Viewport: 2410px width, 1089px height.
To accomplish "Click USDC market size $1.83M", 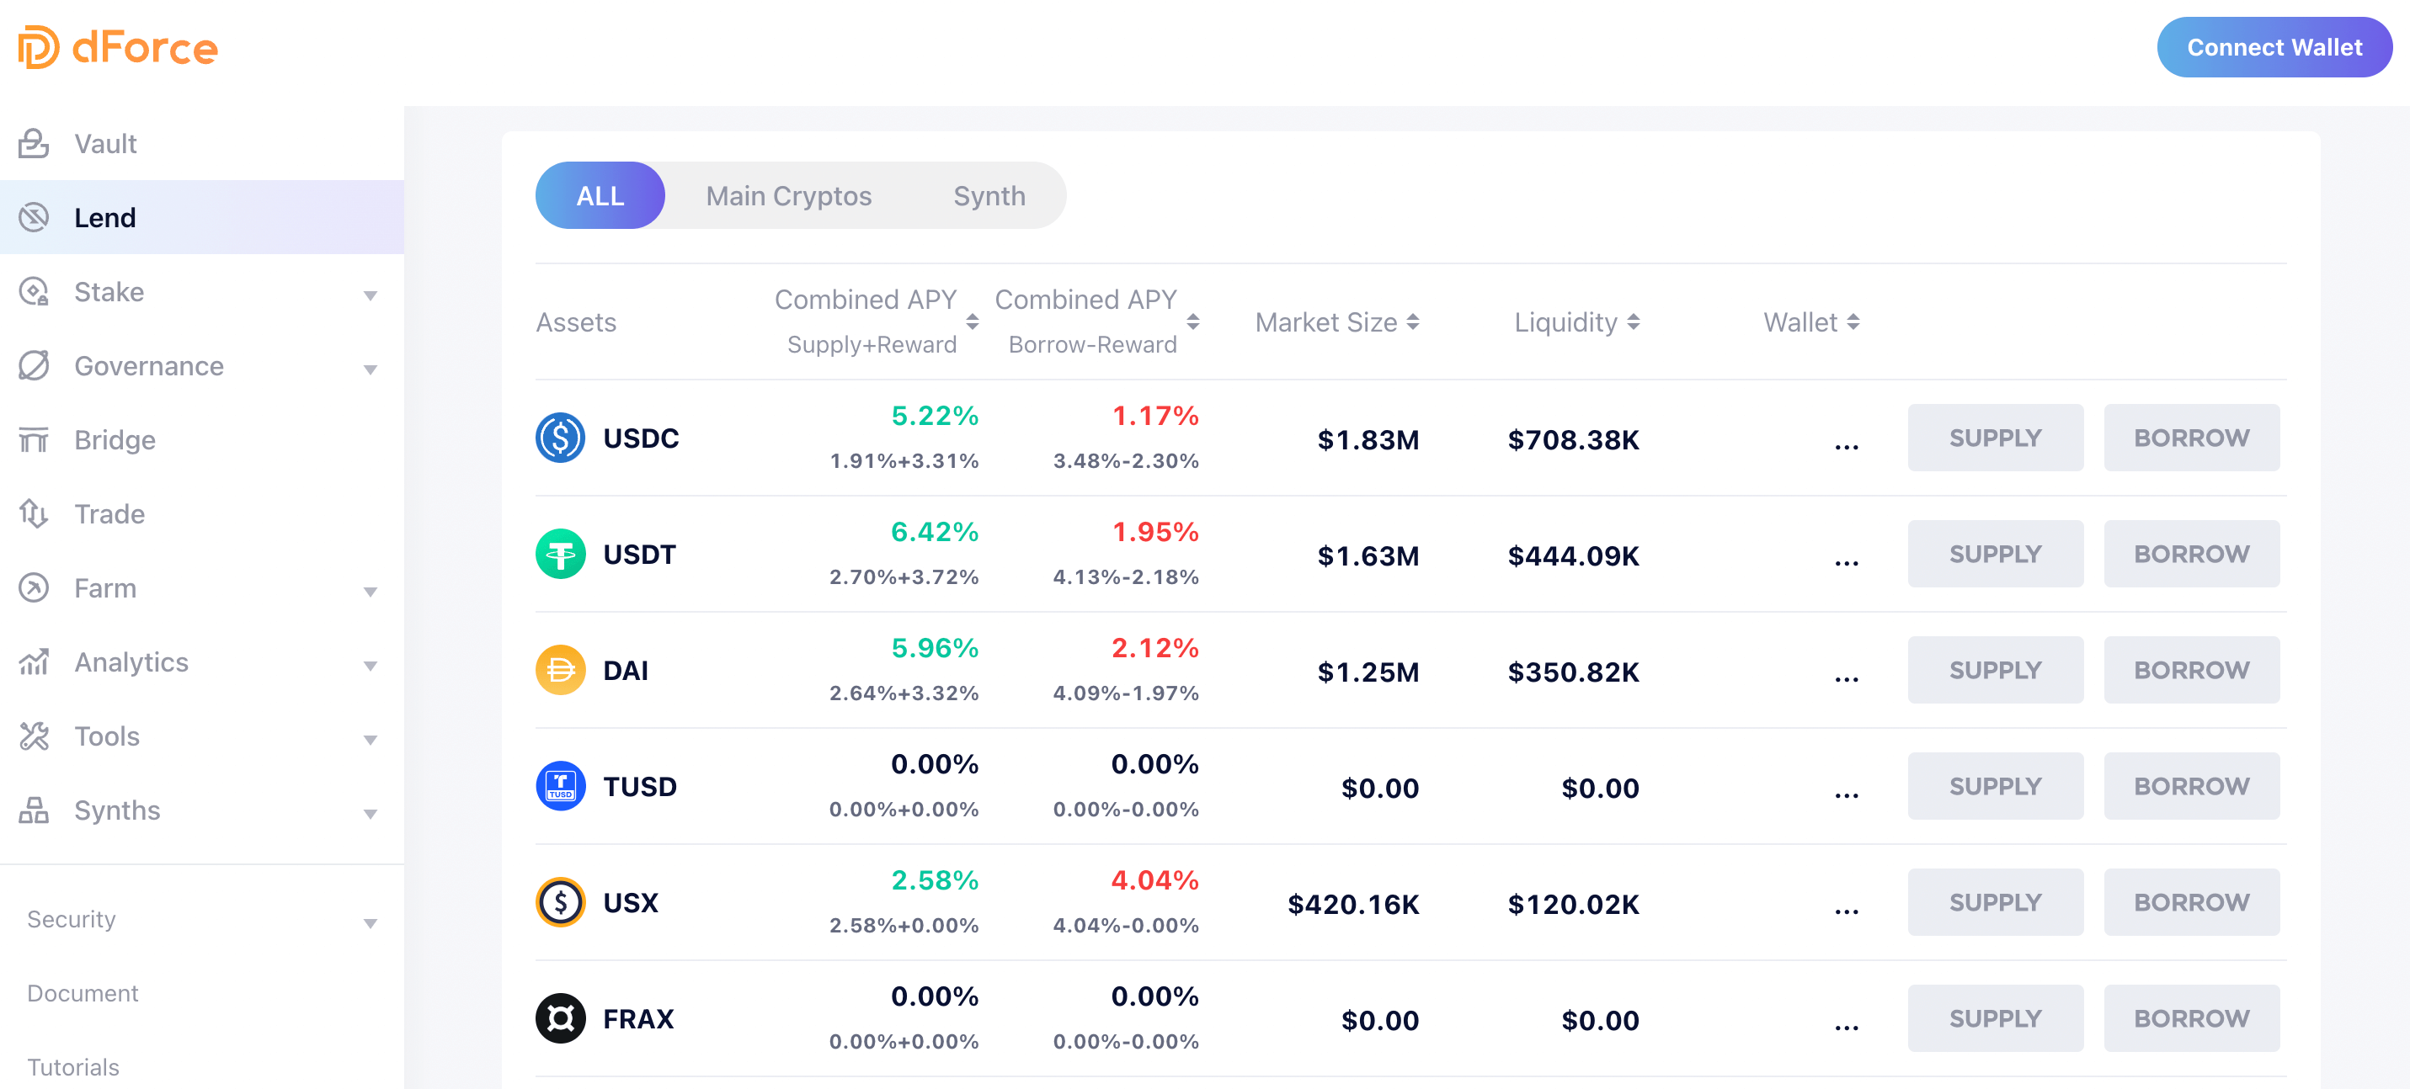I will tap(1368, 439).
